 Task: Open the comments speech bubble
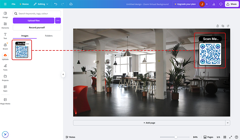pos(221,4)
